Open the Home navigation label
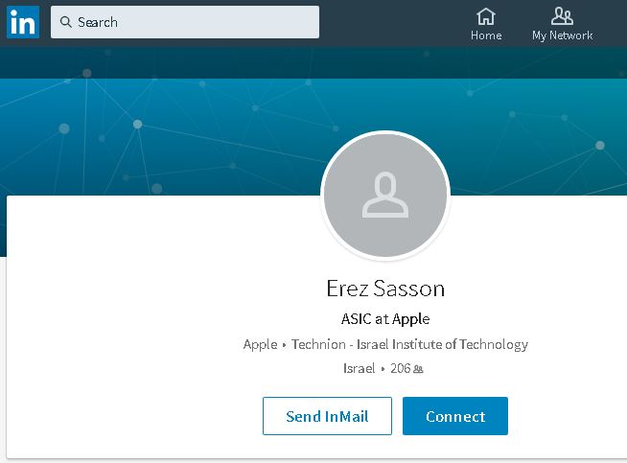The image size is (627, 463). tap(486, 35)
